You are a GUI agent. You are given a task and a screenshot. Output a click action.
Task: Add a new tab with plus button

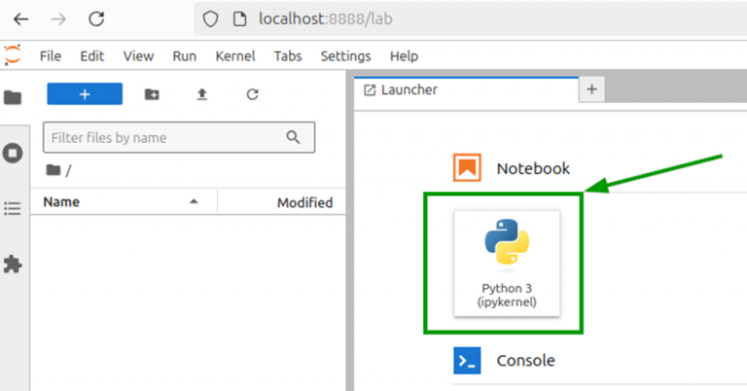[x=591, y=89]
